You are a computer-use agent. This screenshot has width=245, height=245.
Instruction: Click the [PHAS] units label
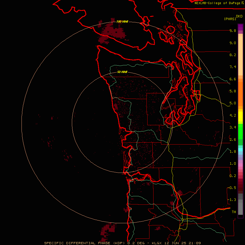tap(230, 19)
